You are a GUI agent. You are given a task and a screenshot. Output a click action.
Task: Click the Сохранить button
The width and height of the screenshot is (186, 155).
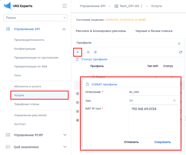(163, 142)
